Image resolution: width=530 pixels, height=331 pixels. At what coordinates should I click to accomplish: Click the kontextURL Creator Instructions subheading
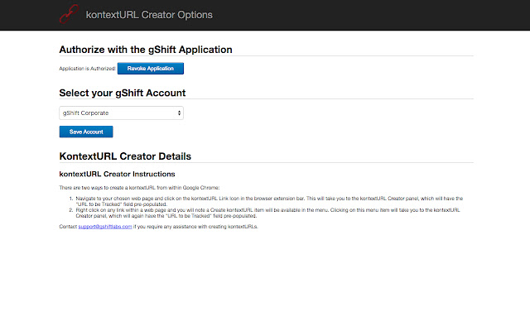[117, 175]
